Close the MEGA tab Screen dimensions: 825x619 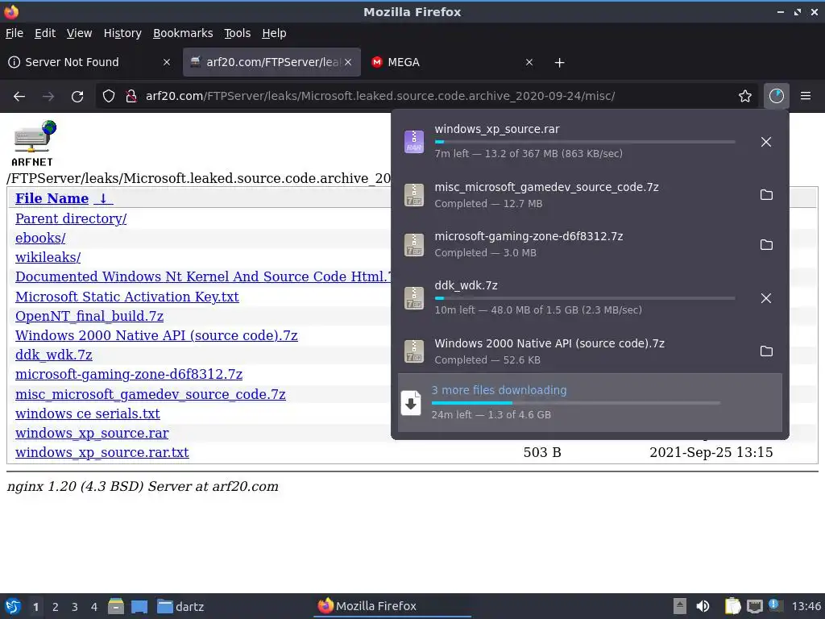click(529, 62)
